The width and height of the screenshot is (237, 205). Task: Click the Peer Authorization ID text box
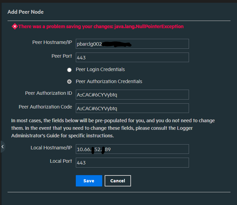(132, 94)
